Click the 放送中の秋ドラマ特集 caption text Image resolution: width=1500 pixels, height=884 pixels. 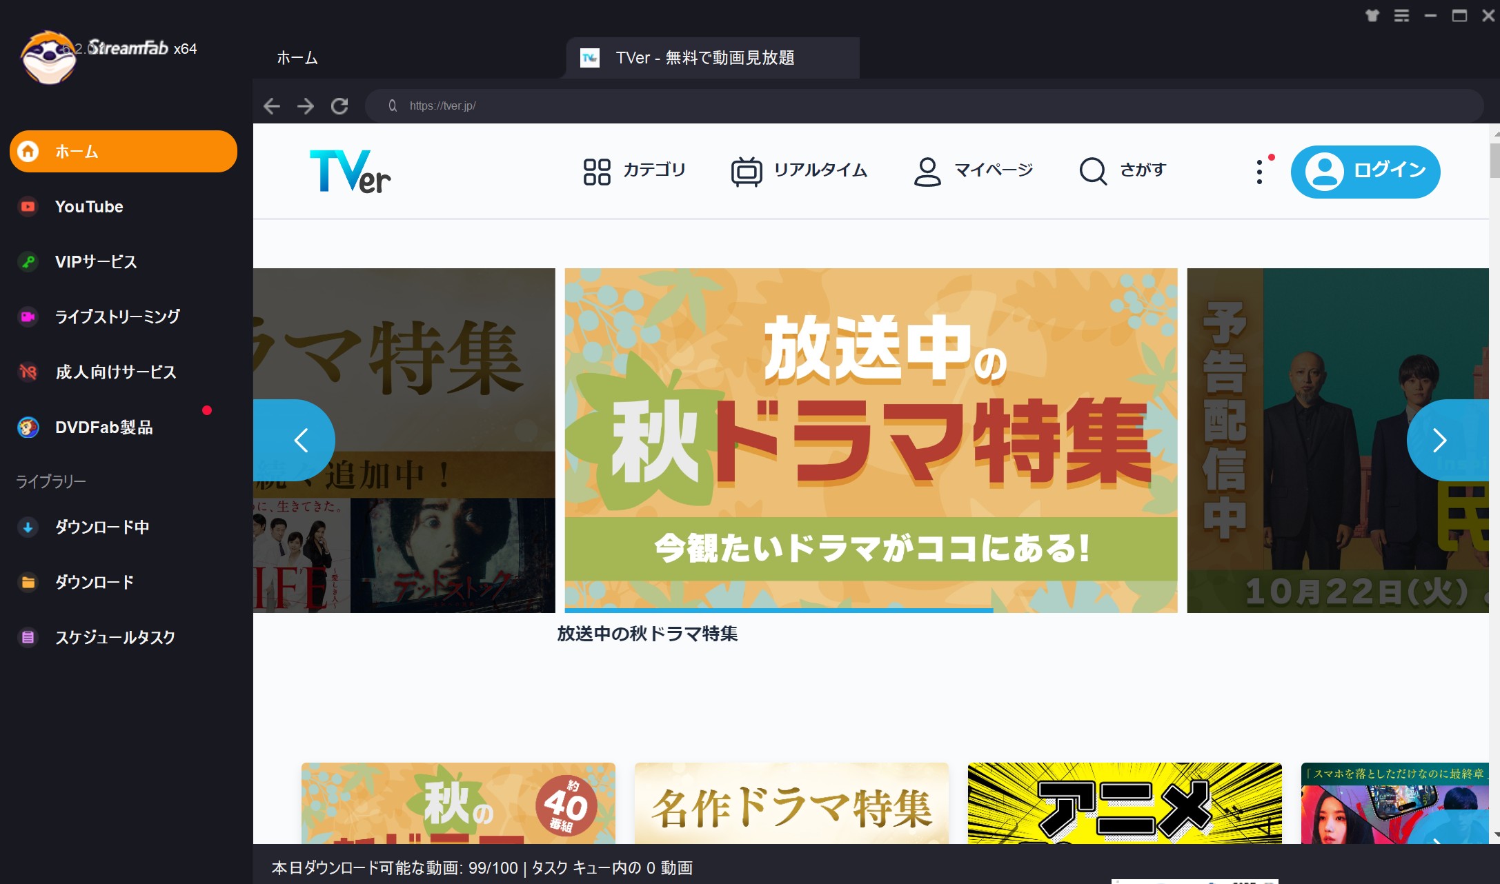[x=647, y=634]
